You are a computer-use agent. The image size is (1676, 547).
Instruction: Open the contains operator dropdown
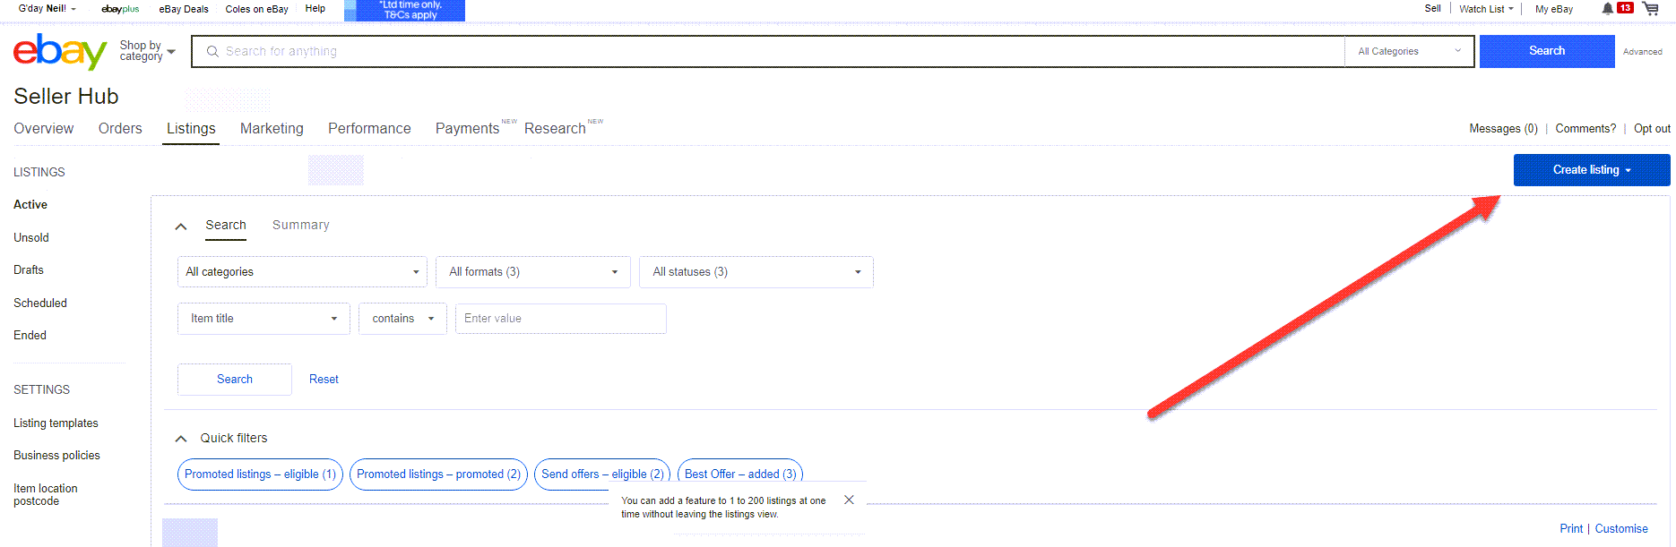coord(402,319)
